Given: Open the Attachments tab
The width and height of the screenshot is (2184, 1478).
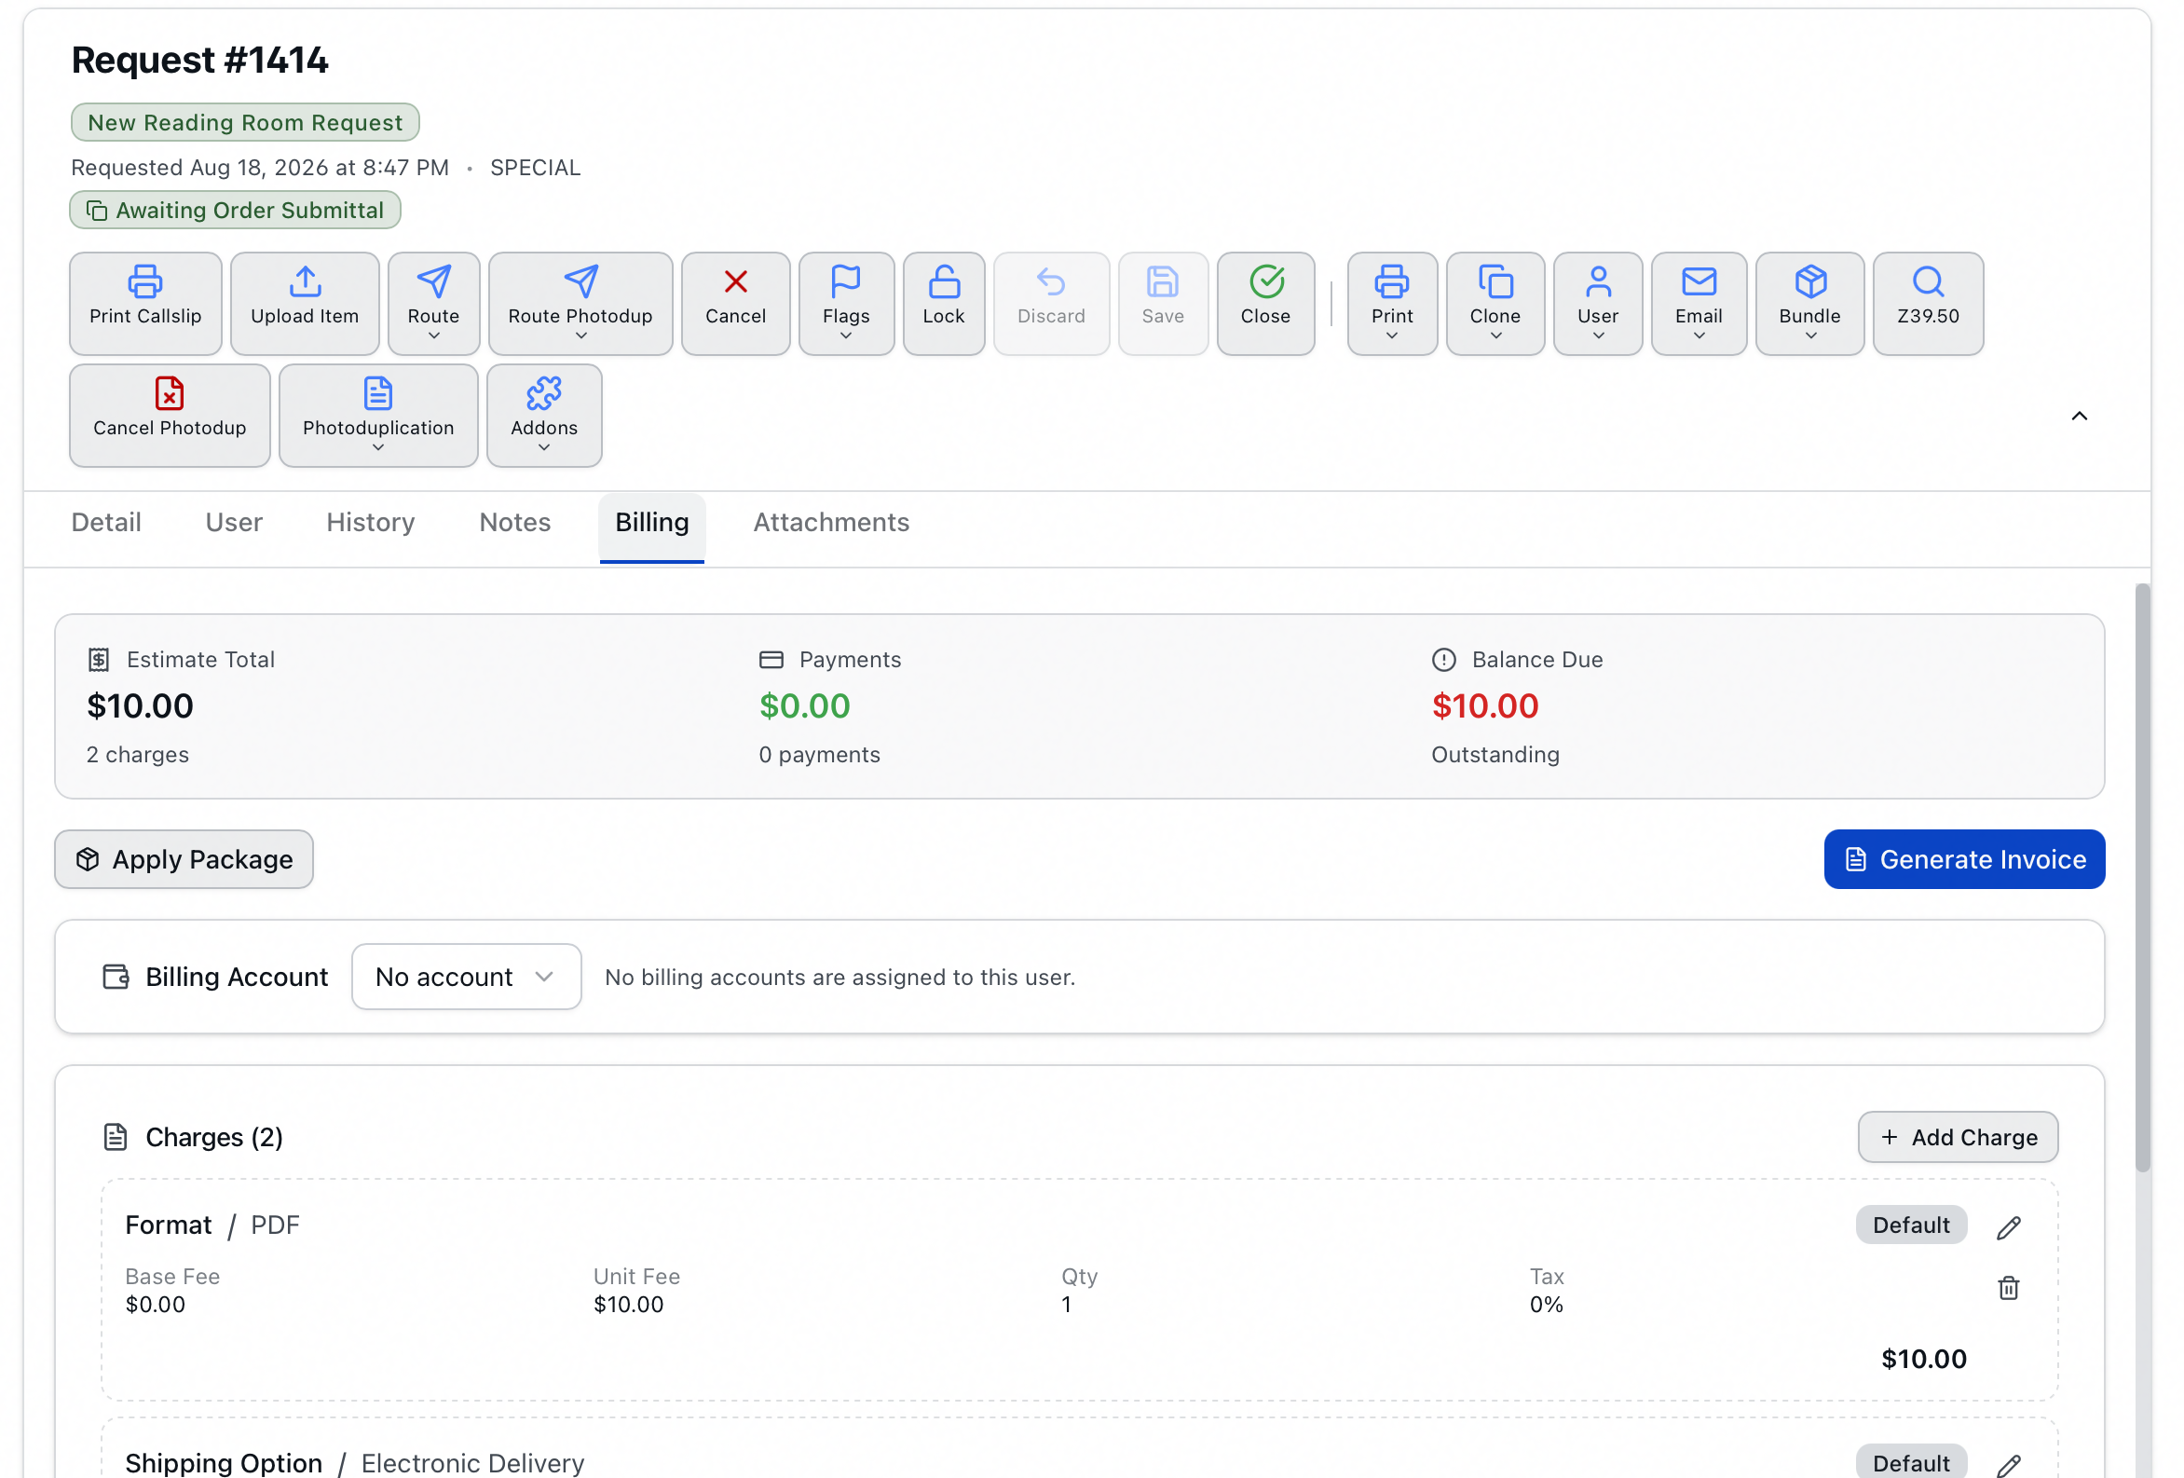Looking at the screenshot, I should (x=831, y=522).
